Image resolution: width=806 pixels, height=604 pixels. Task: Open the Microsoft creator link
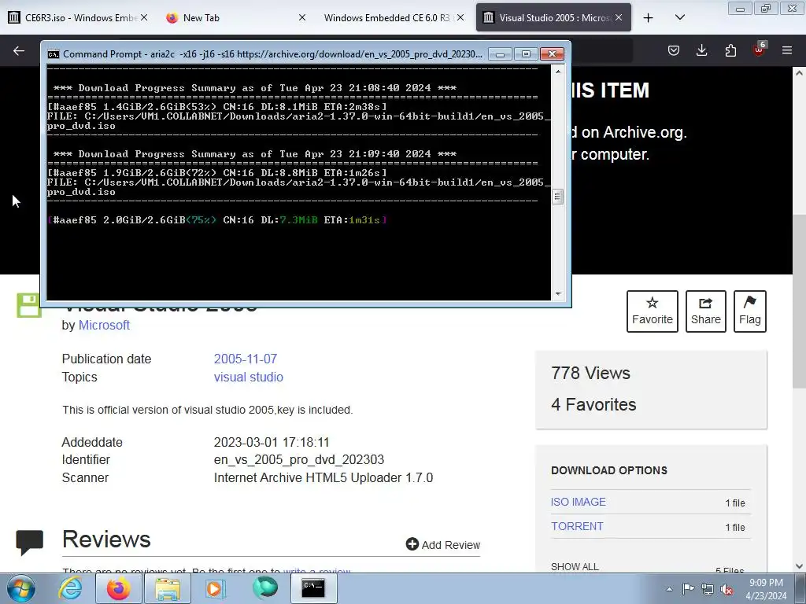pos(104,325)
